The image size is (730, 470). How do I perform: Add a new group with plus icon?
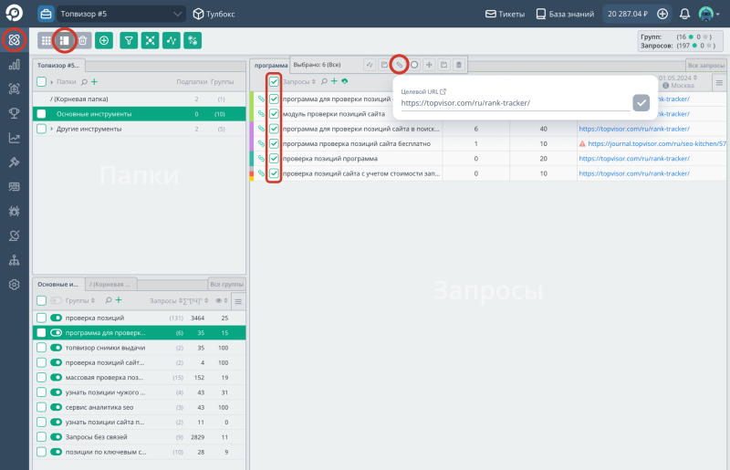point(119,300)
